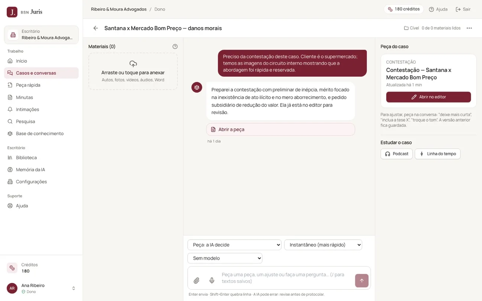Open Peça rápida in the sidebar
Screen dimensions: 482x301
tap(41, 85)
